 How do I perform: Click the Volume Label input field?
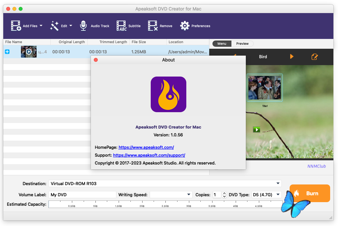(82, 195)
